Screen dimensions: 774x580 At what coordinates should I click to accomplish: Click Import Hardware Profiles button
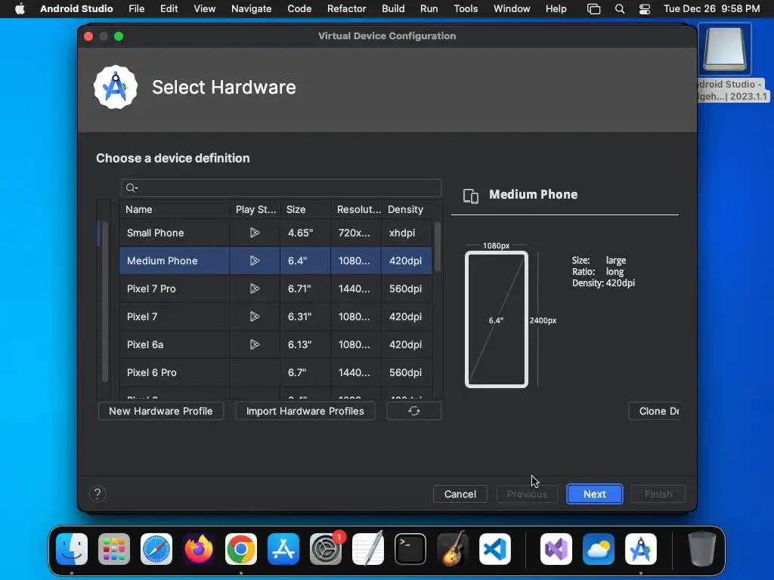click(305, 411)
